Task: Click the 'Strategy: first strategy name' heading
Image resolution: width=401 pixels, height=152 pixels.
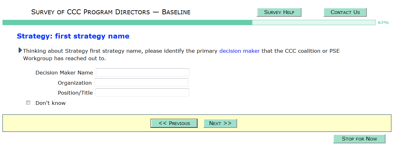Action: coord(73,36)
